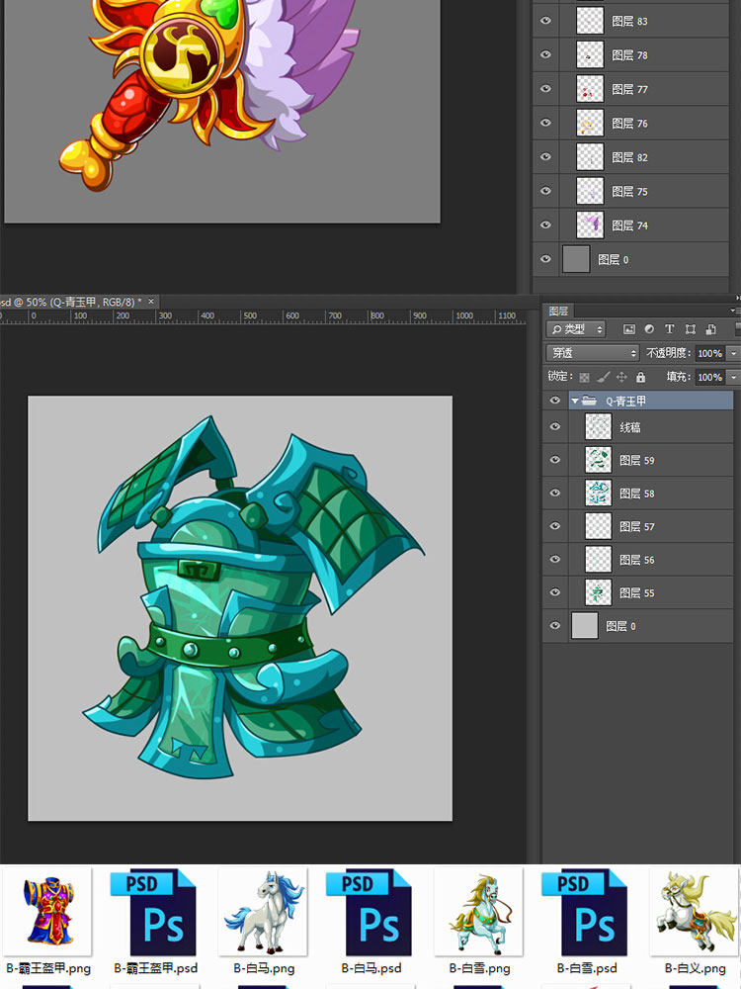Click the smart object filter icon
The height and width of the screenshot is (989, 741).
pos(709,329)
